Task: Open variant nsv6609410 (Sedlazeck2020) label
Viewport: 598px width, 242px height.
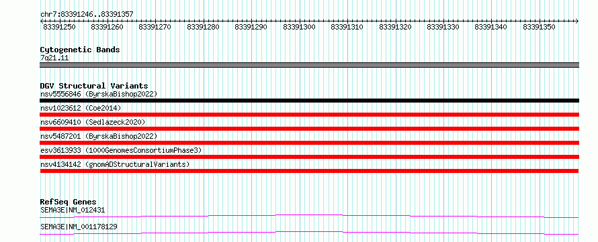Action: tap(93, 122)
